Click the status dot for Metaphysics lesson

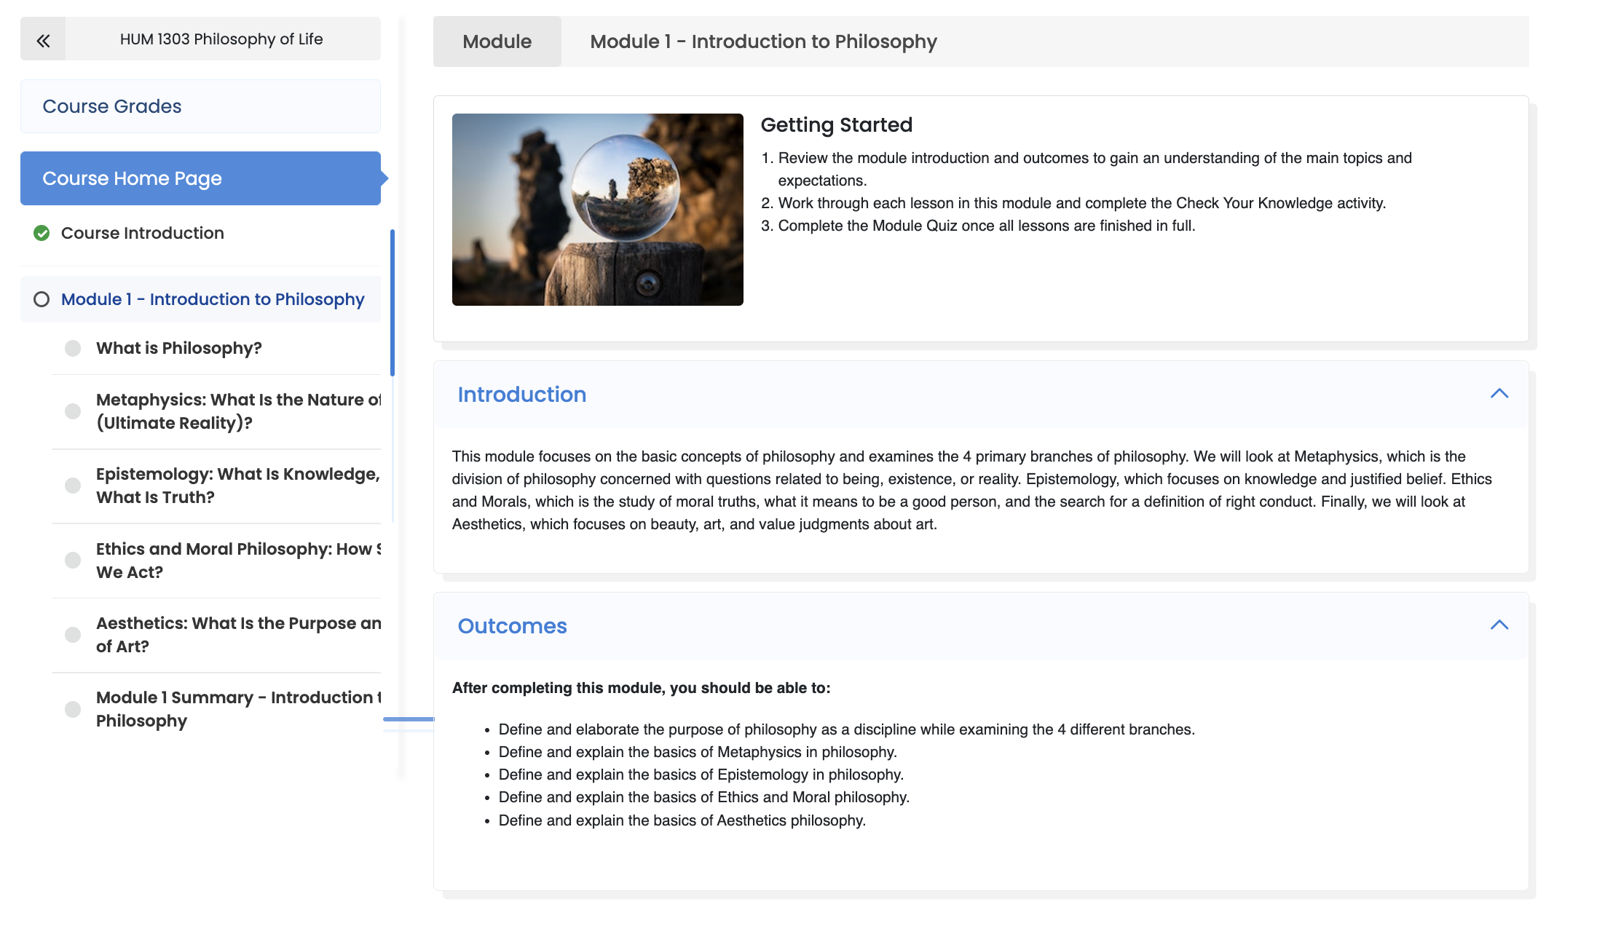click(x=73, y=411)
